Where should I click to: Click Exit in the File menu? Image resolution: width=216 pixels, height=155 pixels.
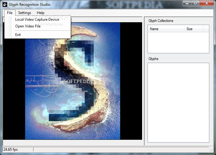pos(37,35)
